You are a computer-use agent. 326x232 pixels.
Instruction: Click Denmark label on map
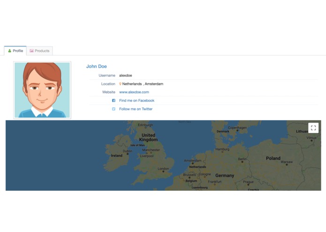pos(223,131)
